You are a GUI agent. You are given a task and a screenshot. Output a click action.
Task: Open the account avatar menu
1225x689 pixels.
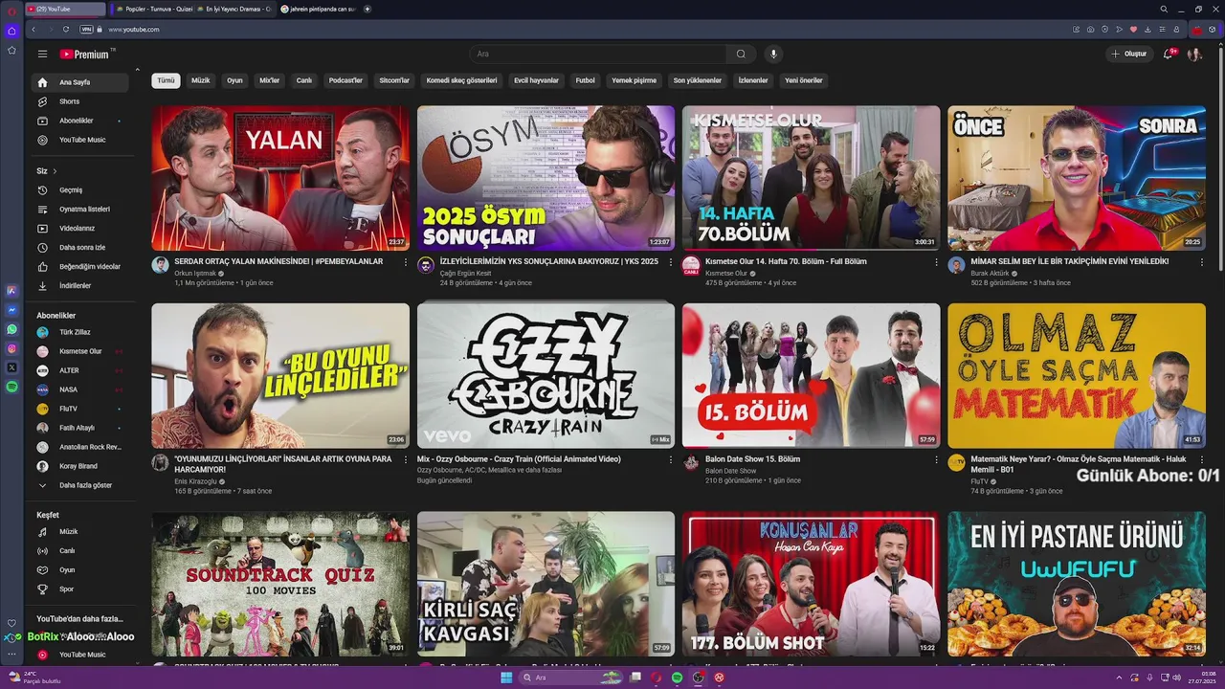[1194, 55]
